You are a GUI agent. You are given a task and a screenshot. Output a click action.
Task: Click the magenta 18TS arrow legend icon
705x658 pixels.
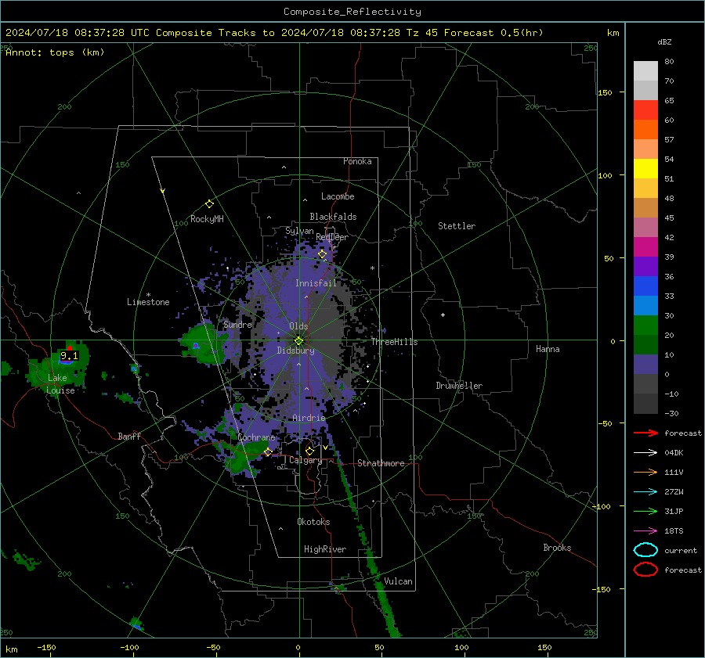pos(645,530)
